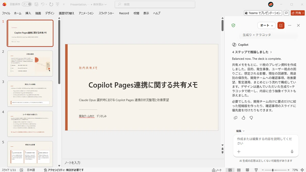
Task: Click 日本語 language in status bar
Action: click(31, 170)
